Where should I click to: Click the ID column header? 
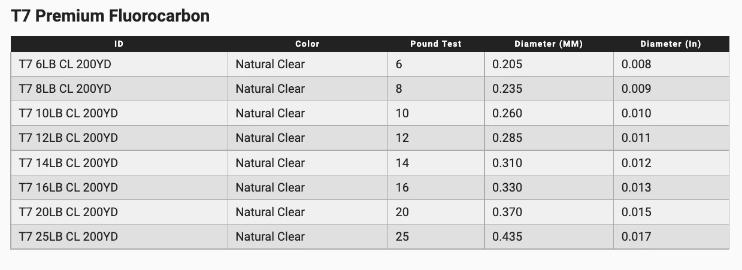[x=119, y=44]
